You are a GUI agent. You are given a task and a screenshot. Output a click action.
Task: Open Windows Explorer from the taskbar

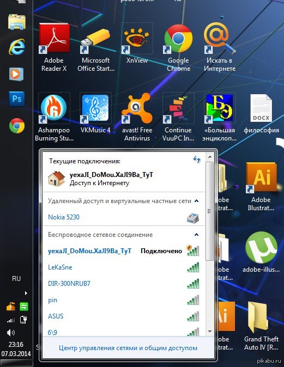pos(17,22)
